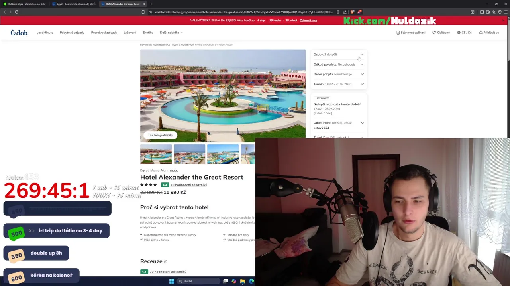The width and height of the screenshot is (510, 286).
Task: Open 79 hodnocení zákazníků link under hotel name
Action: pos(189,185)
